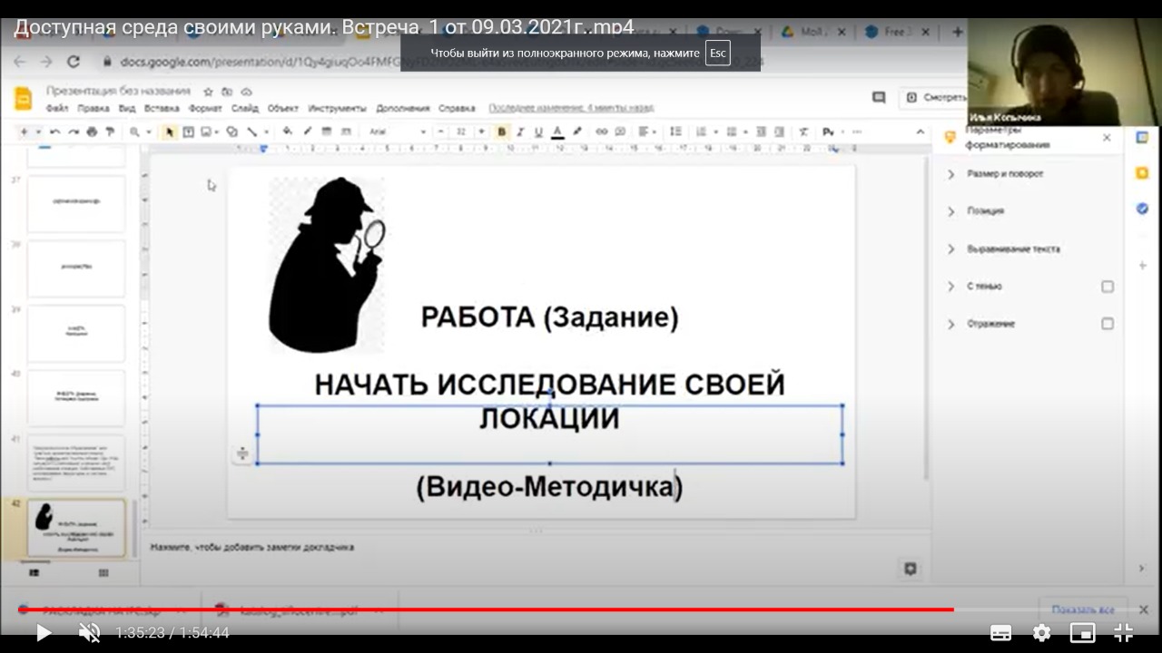Toggle YouTube subtitles button
This screenshot has height=653, width=1162.
click(1000, 632)
